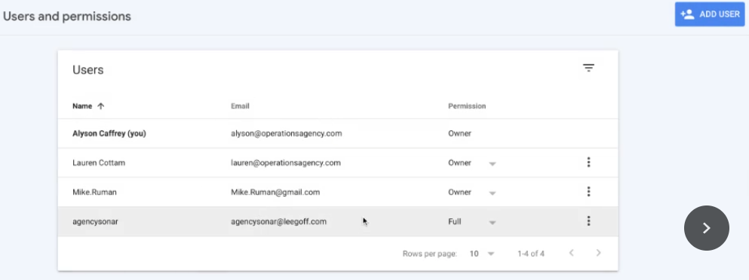The image size is (749, 280).
Task: Go to previous page of users
Action: 571,253
